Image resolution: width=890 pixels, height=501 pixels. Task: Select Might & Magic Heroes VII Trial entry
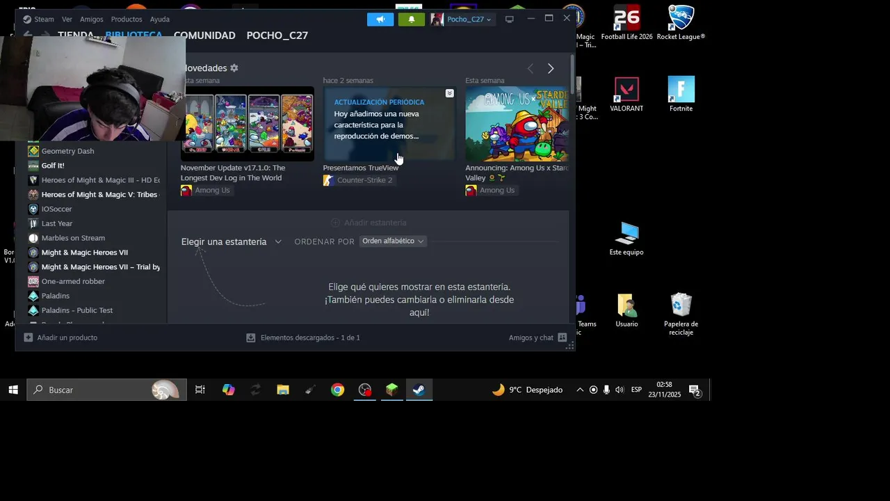101,267
